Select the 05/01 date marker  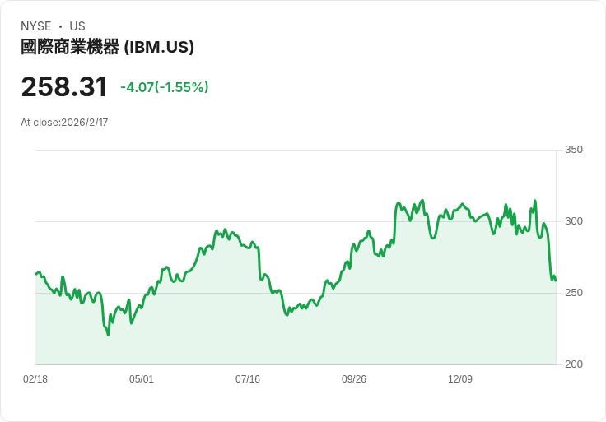coord(142,379)
